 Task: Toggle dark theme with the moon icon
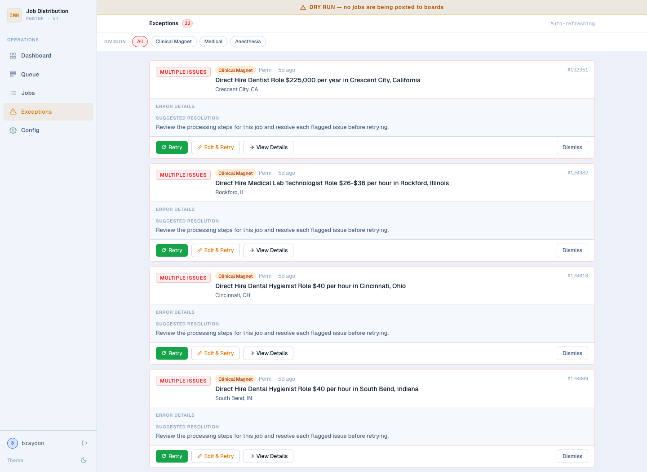tap(84, 460)
